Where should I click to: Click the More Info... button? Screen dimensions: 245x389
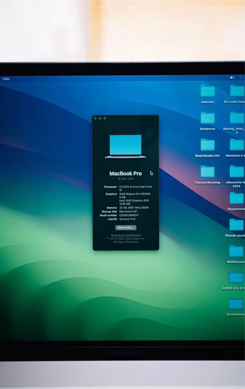pos(126,228)
